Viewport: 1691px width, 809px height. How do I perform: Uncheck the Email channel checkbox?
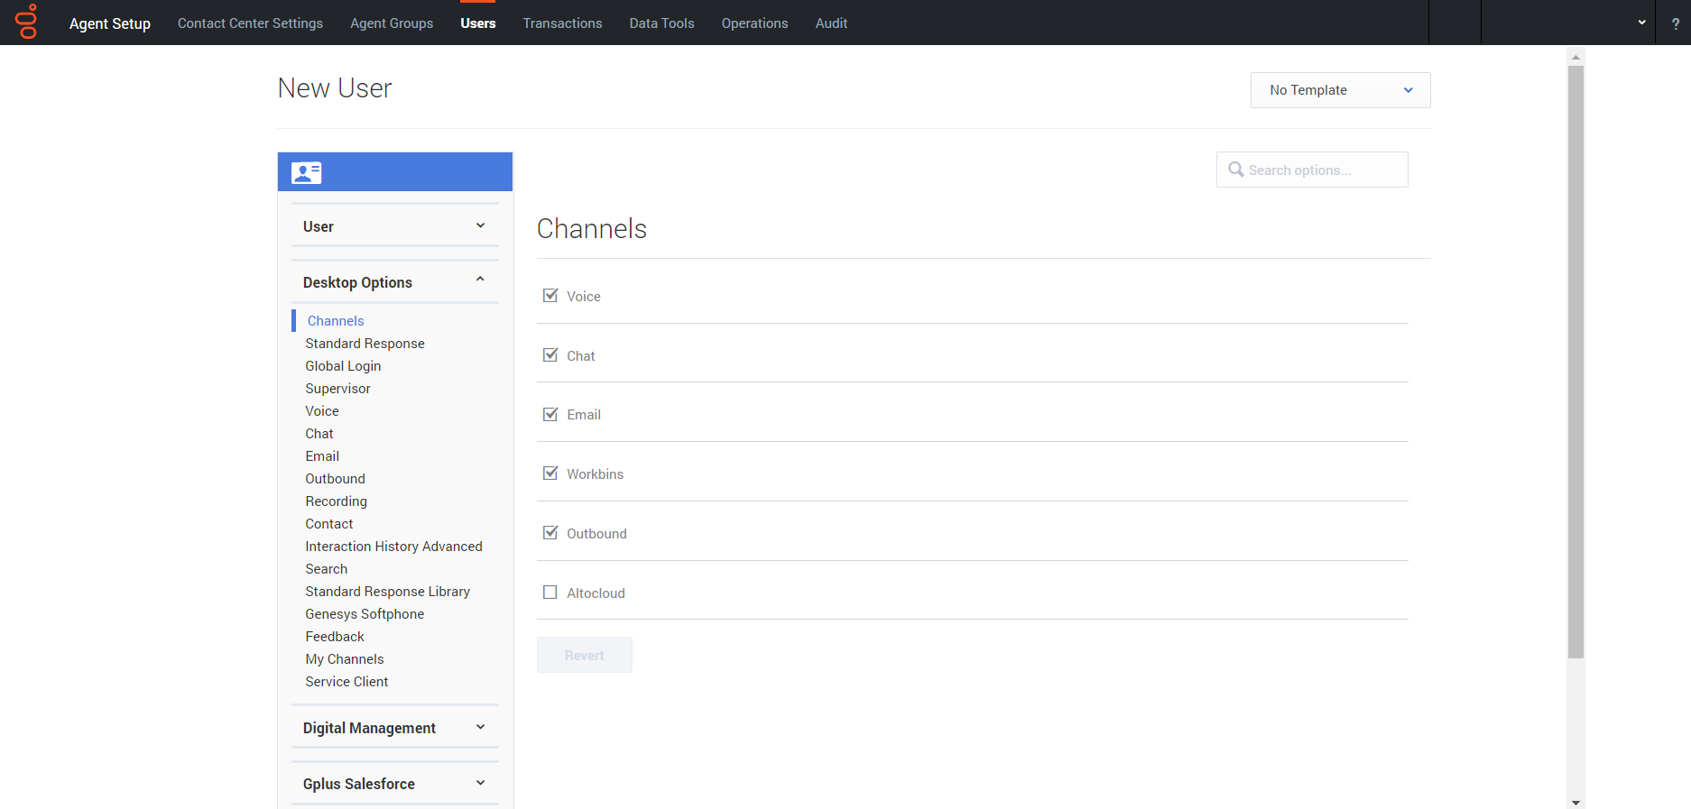[x=550, y=414]
